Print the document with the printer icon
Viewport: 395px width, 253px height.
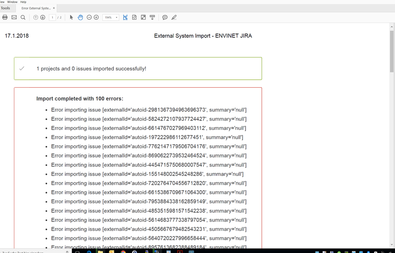[5, 17]
